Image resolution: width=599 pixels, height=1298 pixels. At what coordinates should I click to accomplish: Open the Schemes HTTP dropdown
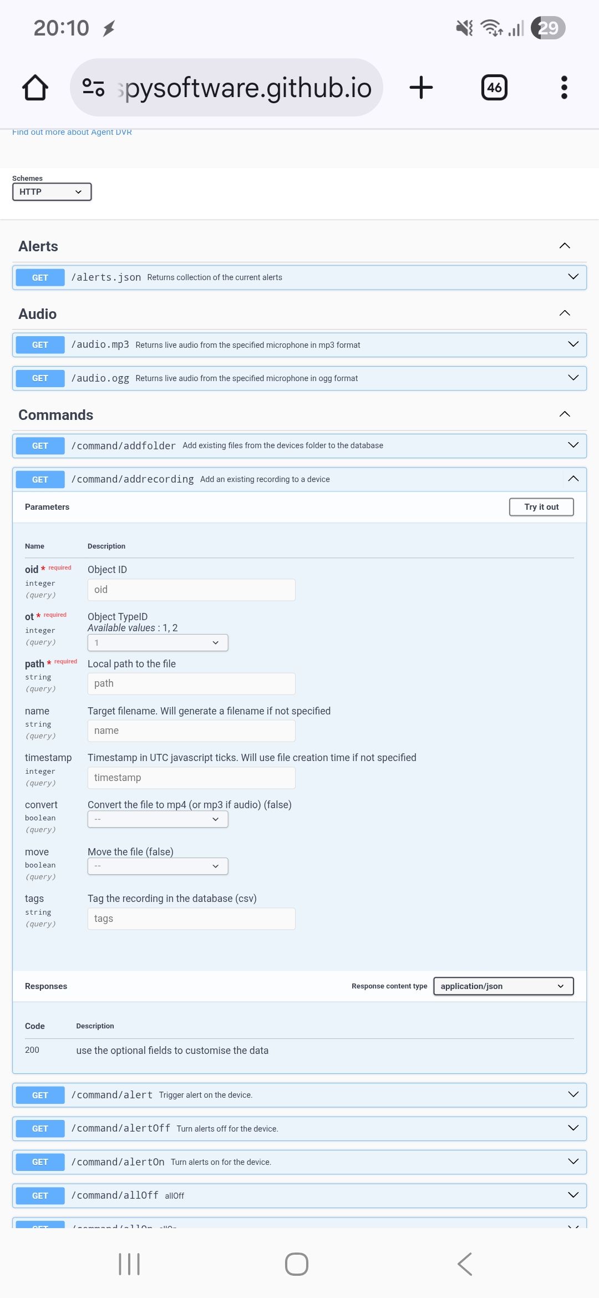point(52,192)
